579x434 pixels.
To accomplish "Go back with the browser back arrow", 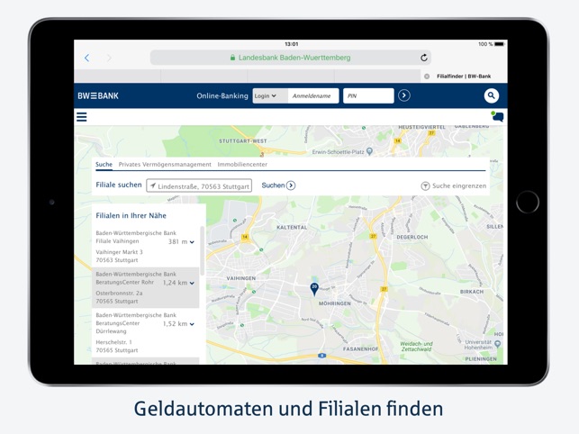I will (86, 58).
